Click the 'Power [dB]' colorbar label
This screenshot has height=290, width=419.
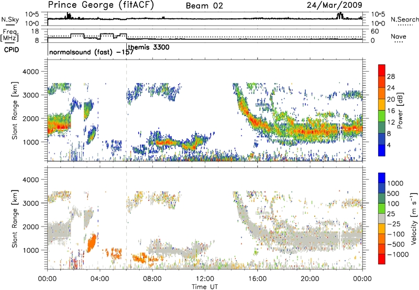[x=400, y=110]
